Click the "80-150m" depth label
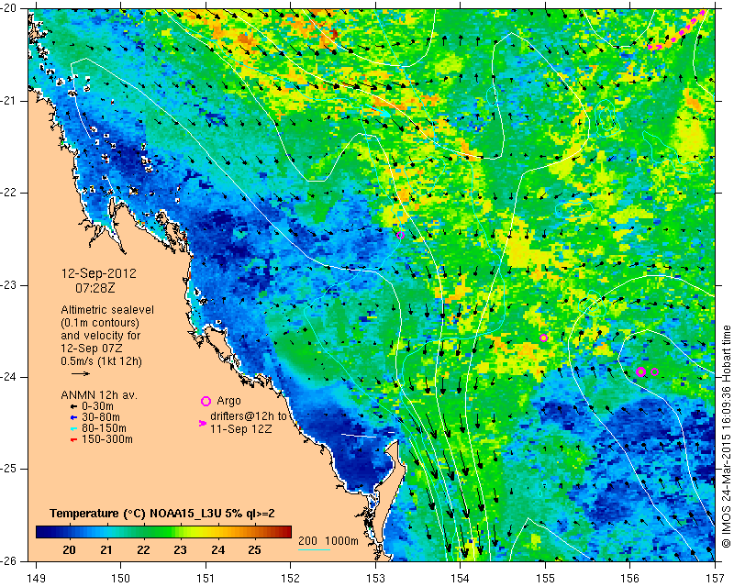This screenshot has height=587, width=734. coord(104,428)
